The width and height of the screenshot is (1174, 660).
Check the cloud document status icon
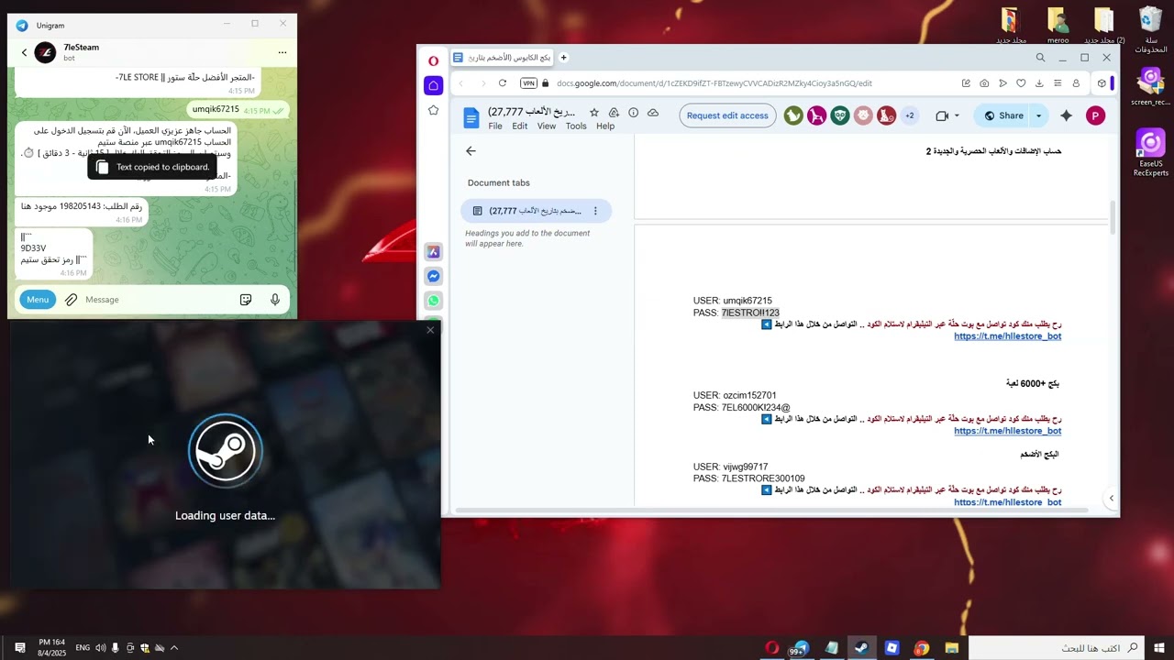tap(653, 113)
